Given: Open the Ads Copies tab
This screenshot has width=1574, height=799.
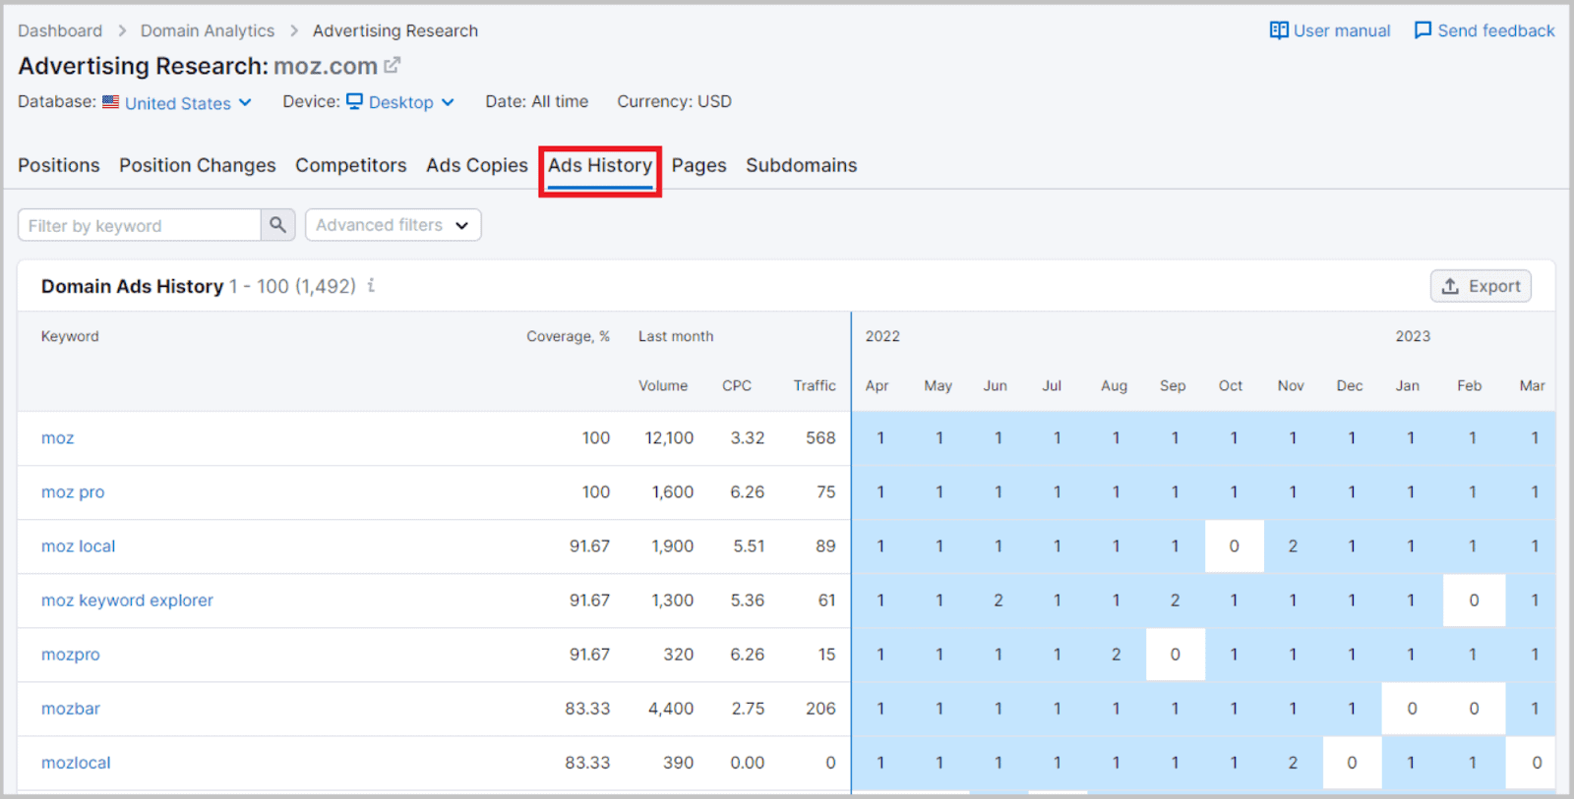Looking at the screenshot, I should 477,165.
